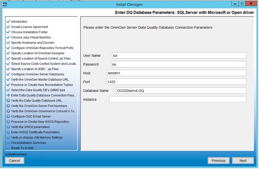
Task: Select Ready To Install step text
Action: pos(22,148)
